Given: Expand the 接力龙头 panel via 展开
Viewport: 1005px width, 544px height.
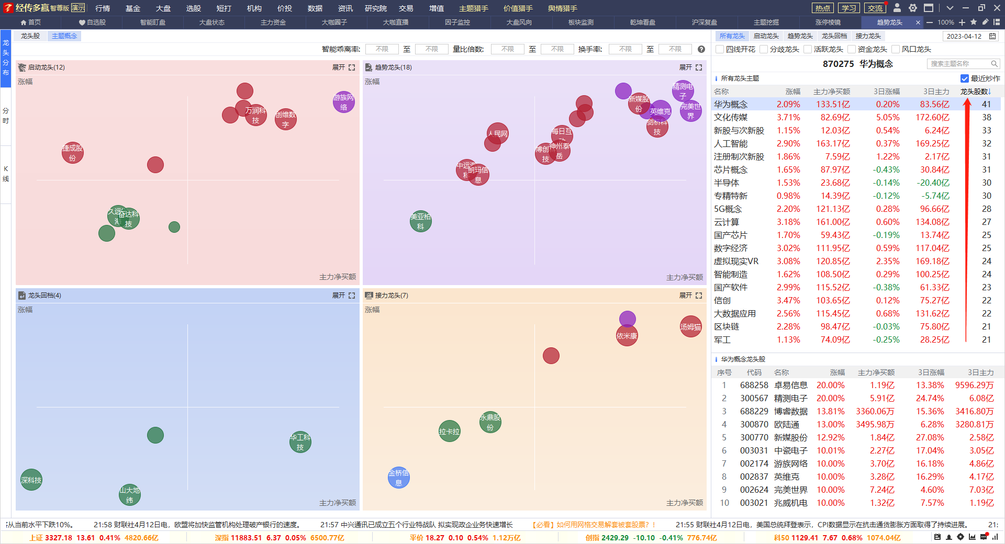Looking at the screenshot, I should click(686, 296).
